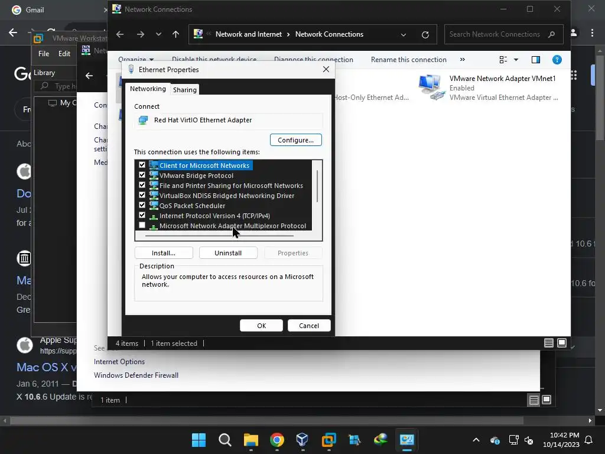The width and height of the screenshot is (605, 454).
Task: Select VMware Bridge Protocol list item
Action: [196, 176]
